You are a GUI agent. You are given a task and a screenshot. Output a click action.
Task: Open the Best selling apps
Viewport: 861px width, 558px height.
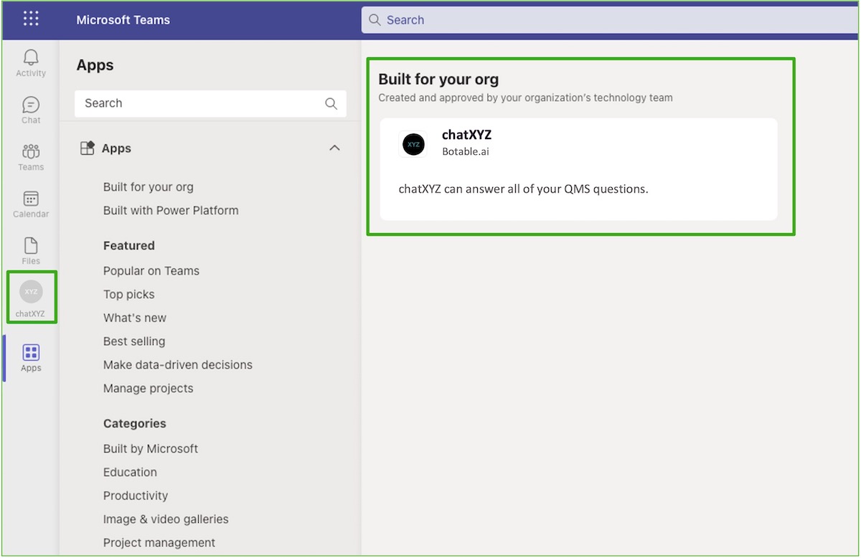[134, 341]
